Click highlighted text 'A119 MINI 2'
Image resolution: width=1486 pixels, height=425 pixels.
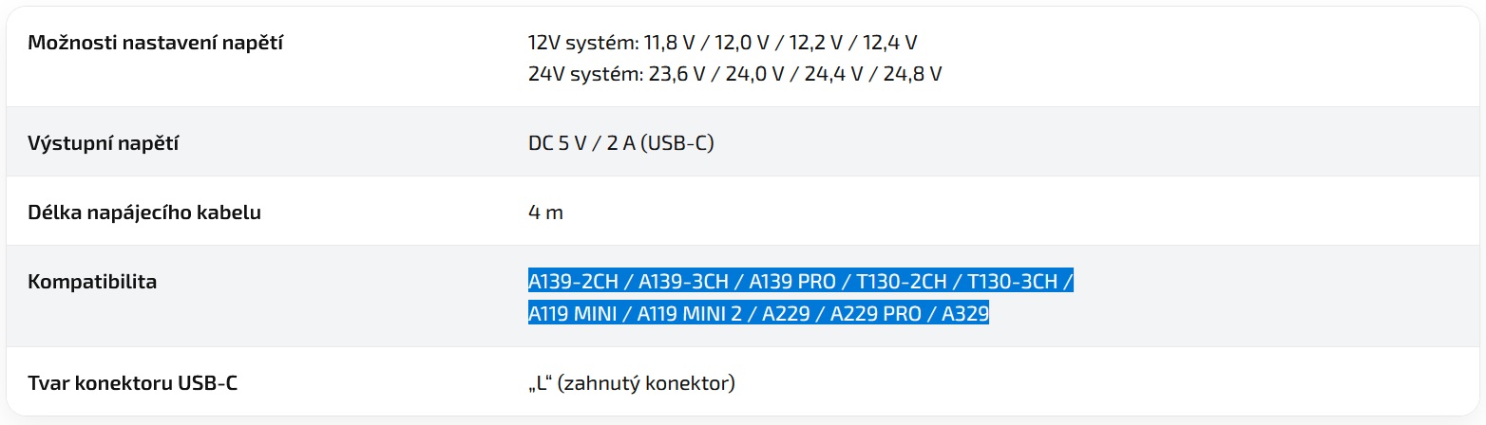pyautogui.click(x=689, y=314)
